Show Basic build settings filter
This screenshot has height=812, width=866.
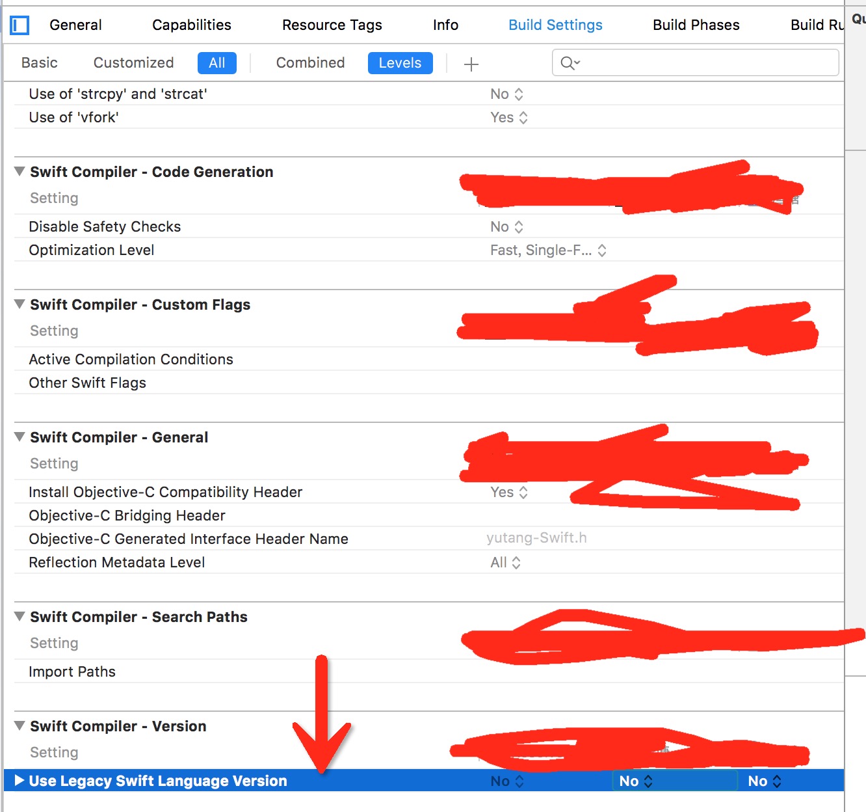coord(40,62)
